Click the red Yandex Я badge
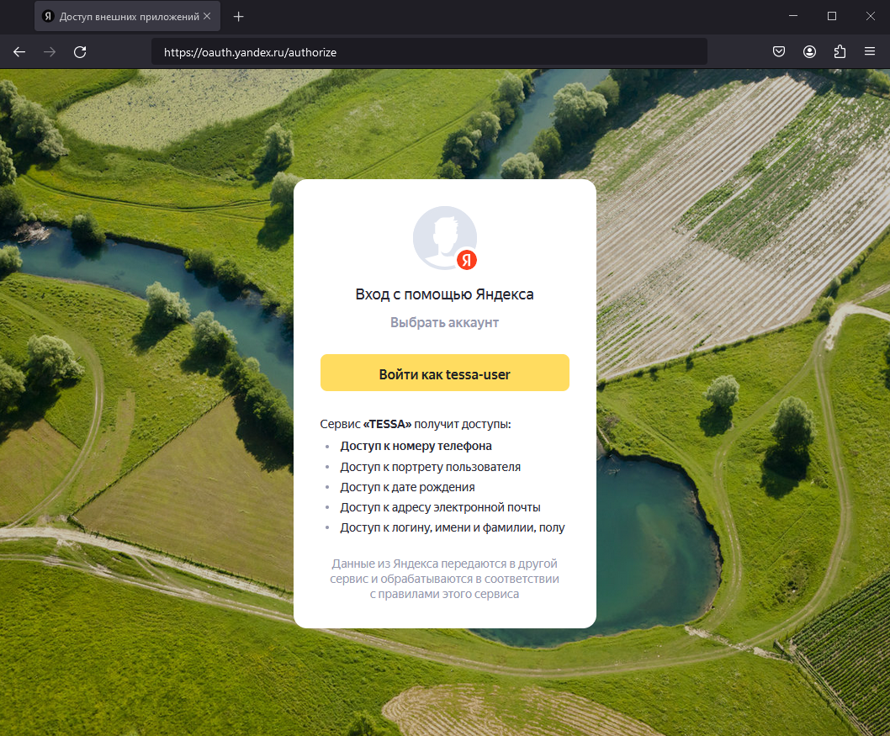Image resolution: width=890 pixels, height=736 pixels. tap(467, 261)
